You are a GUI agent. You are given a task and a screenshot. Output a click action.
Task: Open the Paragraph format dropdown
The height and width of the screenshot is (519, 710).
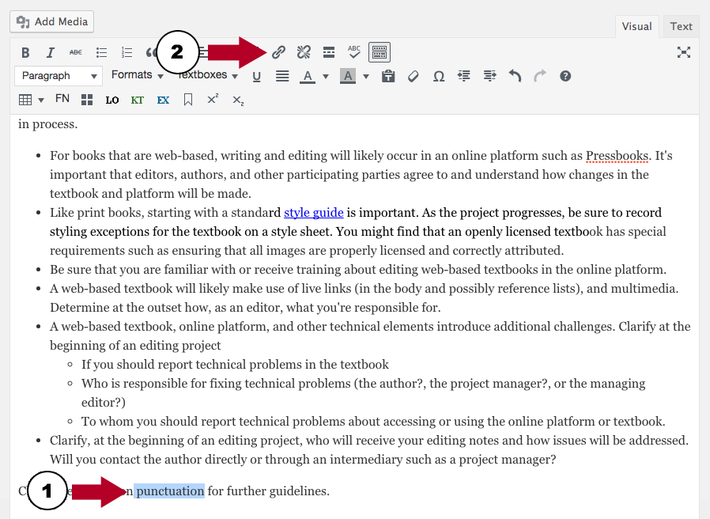tap(59, 76)
